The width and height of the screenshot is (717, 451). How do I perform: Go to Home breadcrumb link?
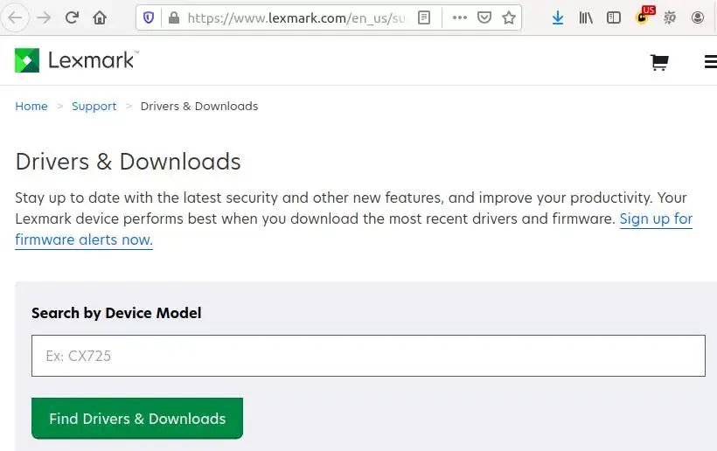tap(31, 106)
